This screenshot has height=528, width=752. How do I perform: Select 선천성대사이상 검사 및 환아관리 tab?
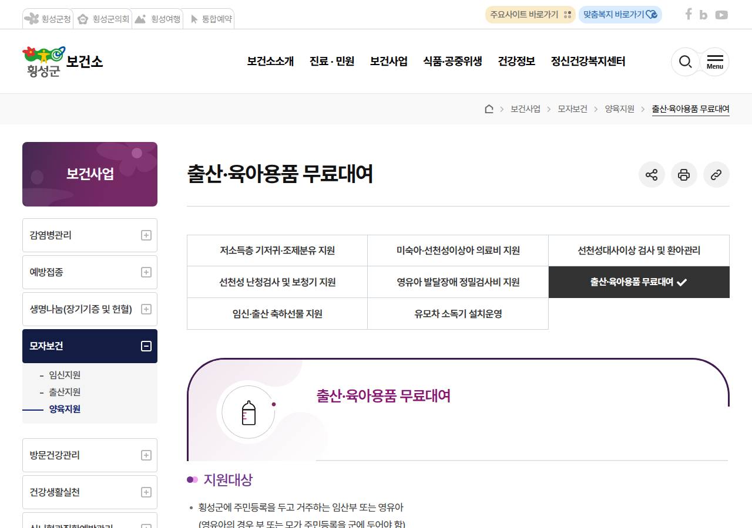tap(639, 251)
